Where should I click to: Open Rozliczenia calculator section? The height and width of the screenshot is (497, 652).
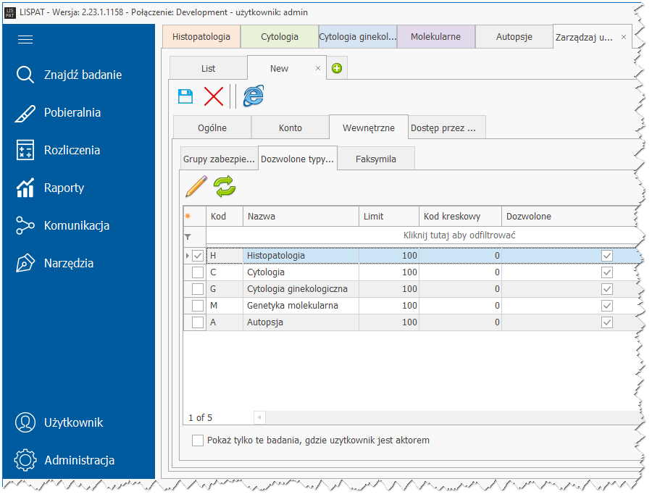(71, 150)
